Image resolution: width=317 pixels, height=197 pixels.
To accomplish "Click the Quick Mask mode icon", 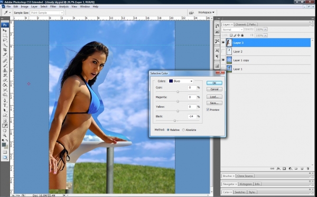I will (x=5, y=152).
